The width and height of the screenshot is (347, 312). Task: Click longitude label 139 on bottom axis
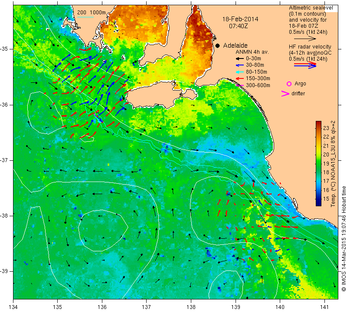coord(236,307)
